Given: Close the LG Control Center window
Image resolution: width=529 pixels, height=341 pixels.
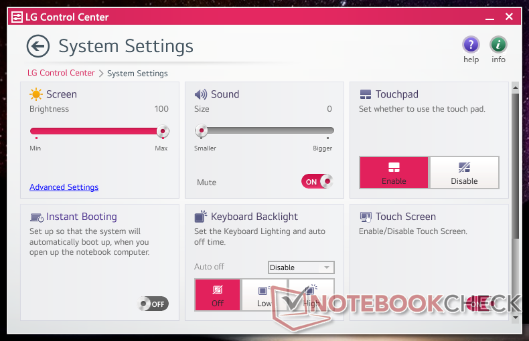Looking at the screenshot, I should (x=510, y=17).
